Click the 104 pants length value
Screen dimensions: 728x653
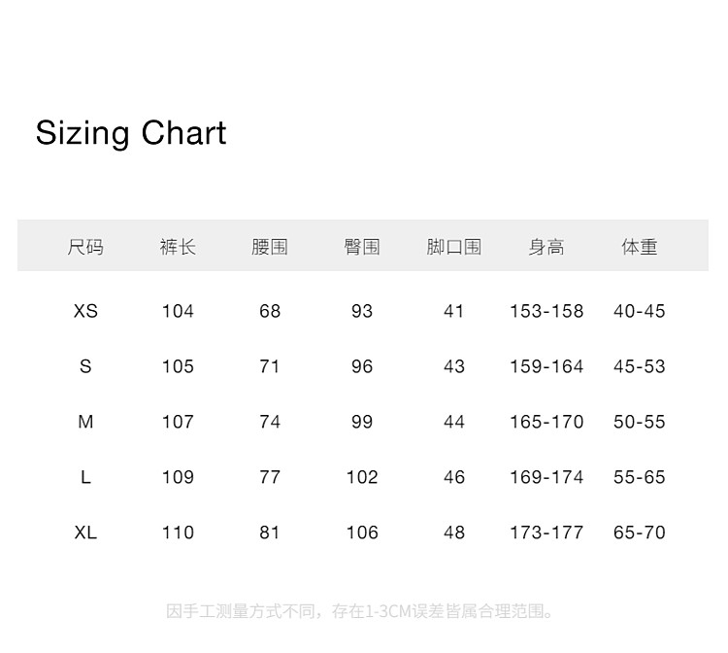pos(178,311)
